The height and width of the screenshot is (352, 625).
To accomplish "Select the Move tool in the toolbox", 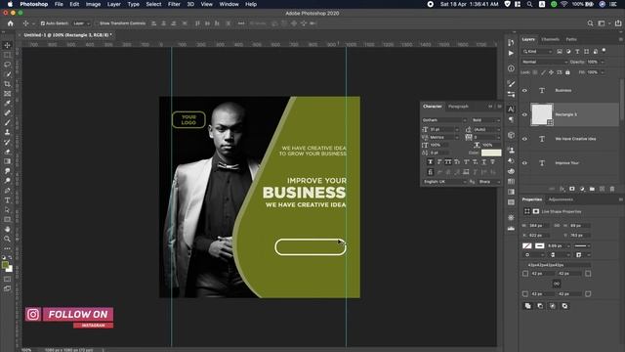I will (7, 45).
